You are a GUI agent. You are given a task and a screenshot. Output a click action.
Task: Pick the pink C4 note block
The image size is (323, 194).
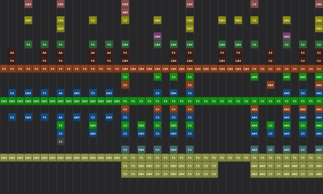point(254,4)
